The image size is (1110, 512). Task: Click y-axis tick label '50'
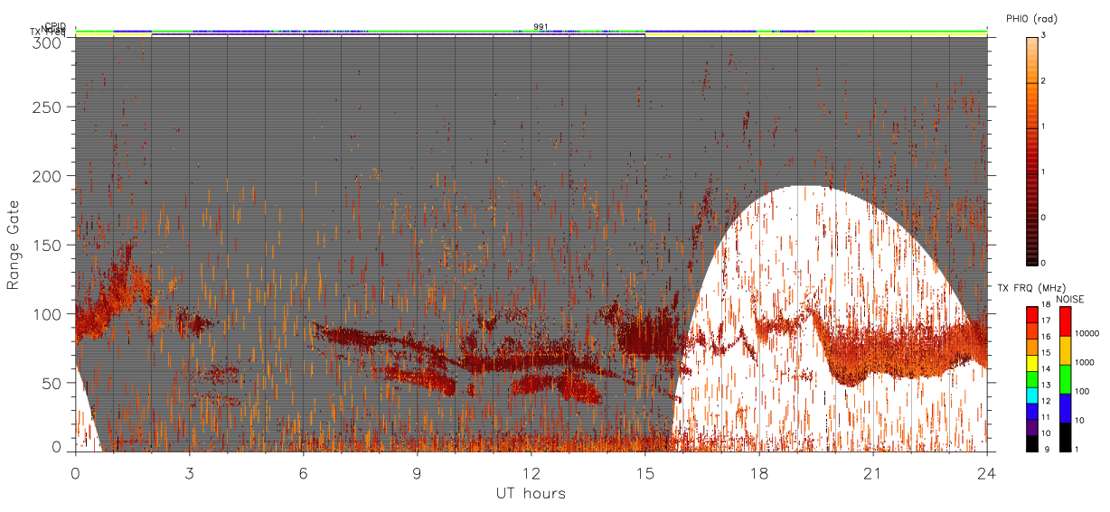point(52,383)
